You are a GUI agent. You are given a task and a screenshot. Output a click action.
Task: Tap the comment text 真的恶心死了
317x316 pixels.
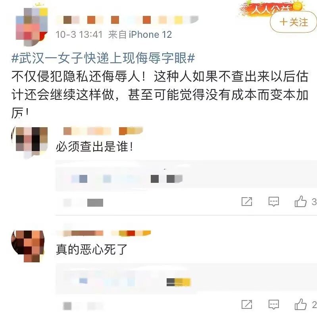pyautogui.click(x=92, y=249)
